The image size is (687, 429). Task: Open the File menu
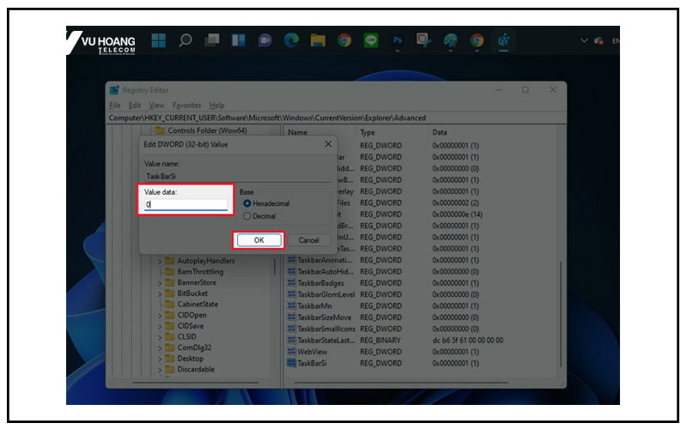[115, 105]
